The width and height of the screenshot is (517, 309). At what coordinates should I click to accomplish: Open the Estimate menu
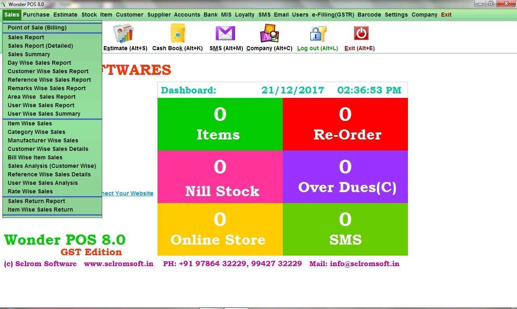click(65, 15)
